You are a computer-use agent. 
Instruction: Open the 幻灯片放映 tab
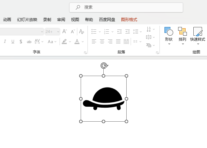(x=27, y=20)
